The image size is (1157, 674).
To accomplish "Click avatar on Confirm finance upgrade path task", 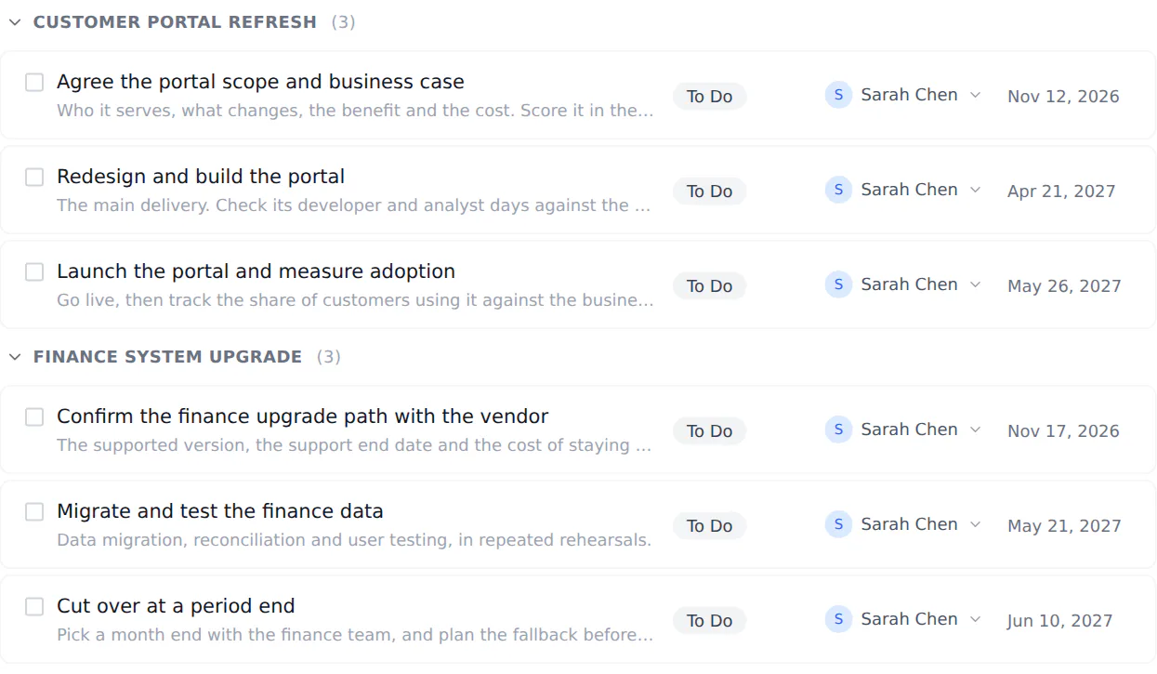I will (838, 430).
